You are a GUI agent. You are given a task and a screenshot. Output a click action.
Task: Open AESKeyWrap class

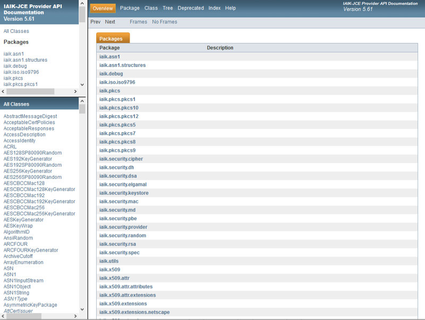click(x=18, y=226)
